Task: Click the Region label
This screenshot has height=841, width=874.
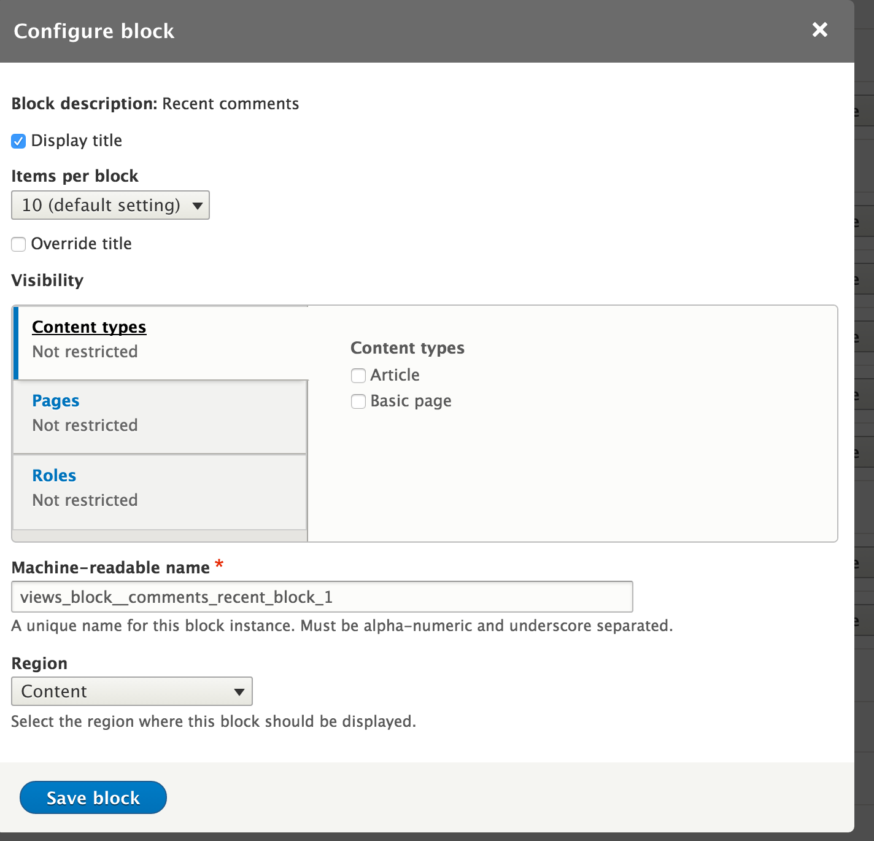Action: click(39, 664)
